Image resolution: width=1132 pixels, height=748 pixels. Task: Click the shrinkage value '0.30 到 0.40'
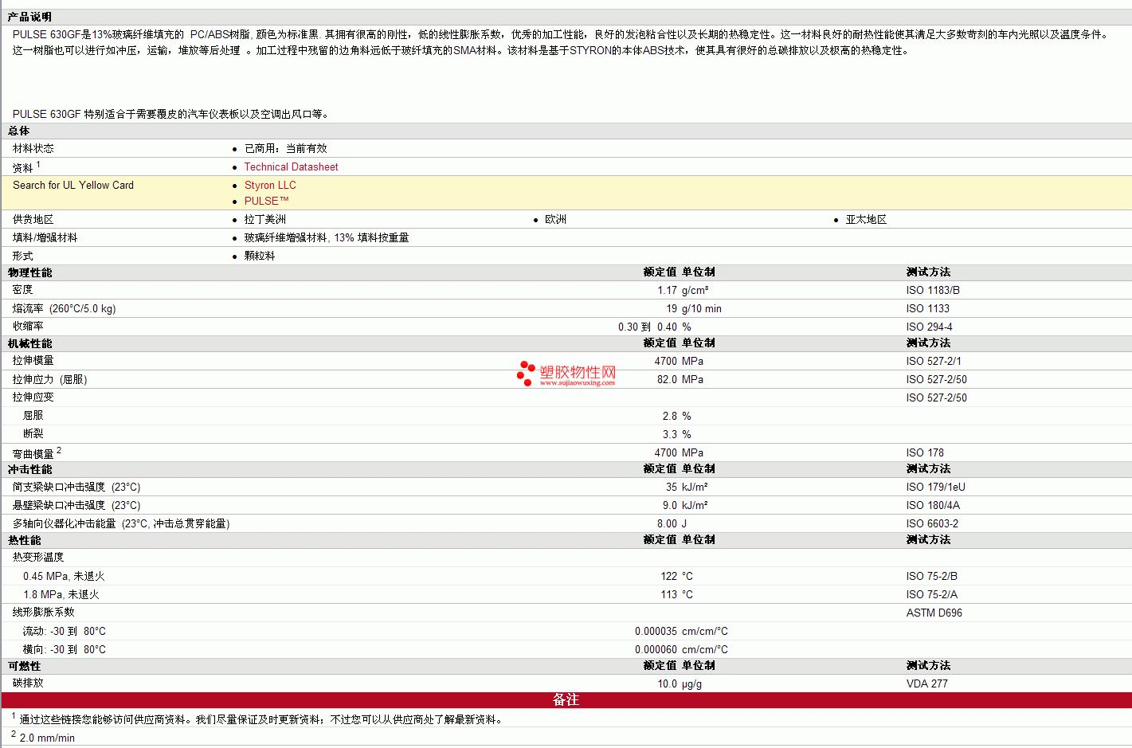click(648, 327)
